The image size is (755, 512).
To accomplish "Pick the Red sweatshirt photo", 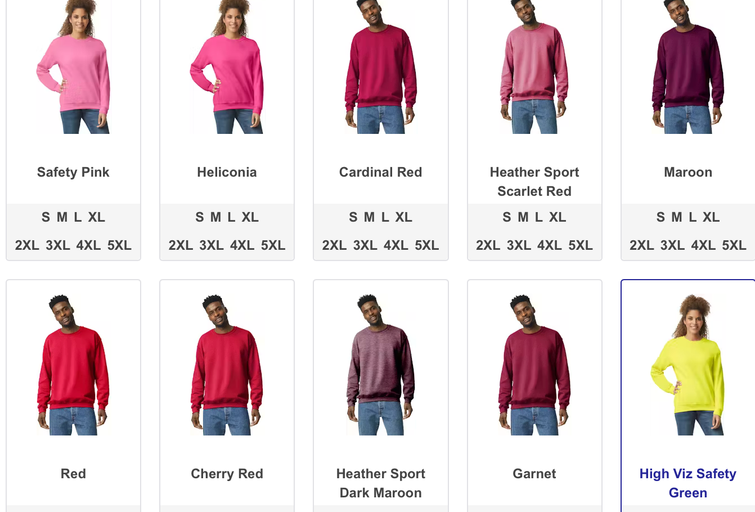I will (73, 364).
